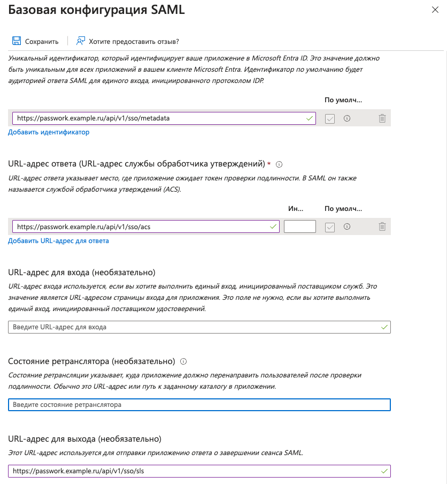The image size is (447, 484).
Task: Delete the identifier using its trash icon
Action: (x=382, y=118)
